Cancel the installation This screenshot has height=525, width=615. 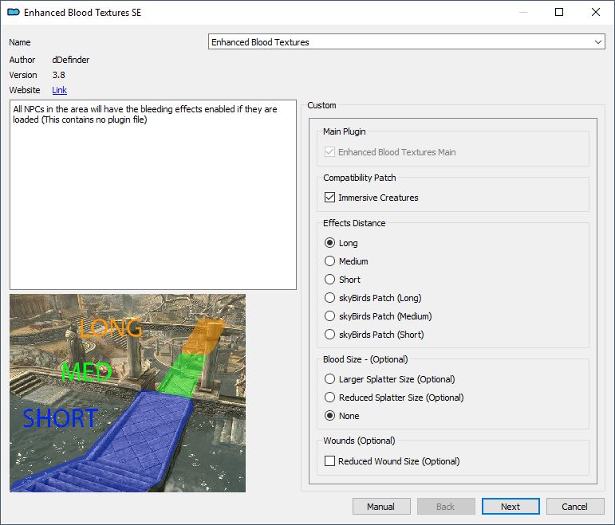(575, 507)
